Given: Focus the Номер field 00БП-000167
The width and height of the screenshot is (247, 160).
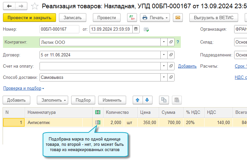Looking at the screenshot, I should tap(59, 29).
